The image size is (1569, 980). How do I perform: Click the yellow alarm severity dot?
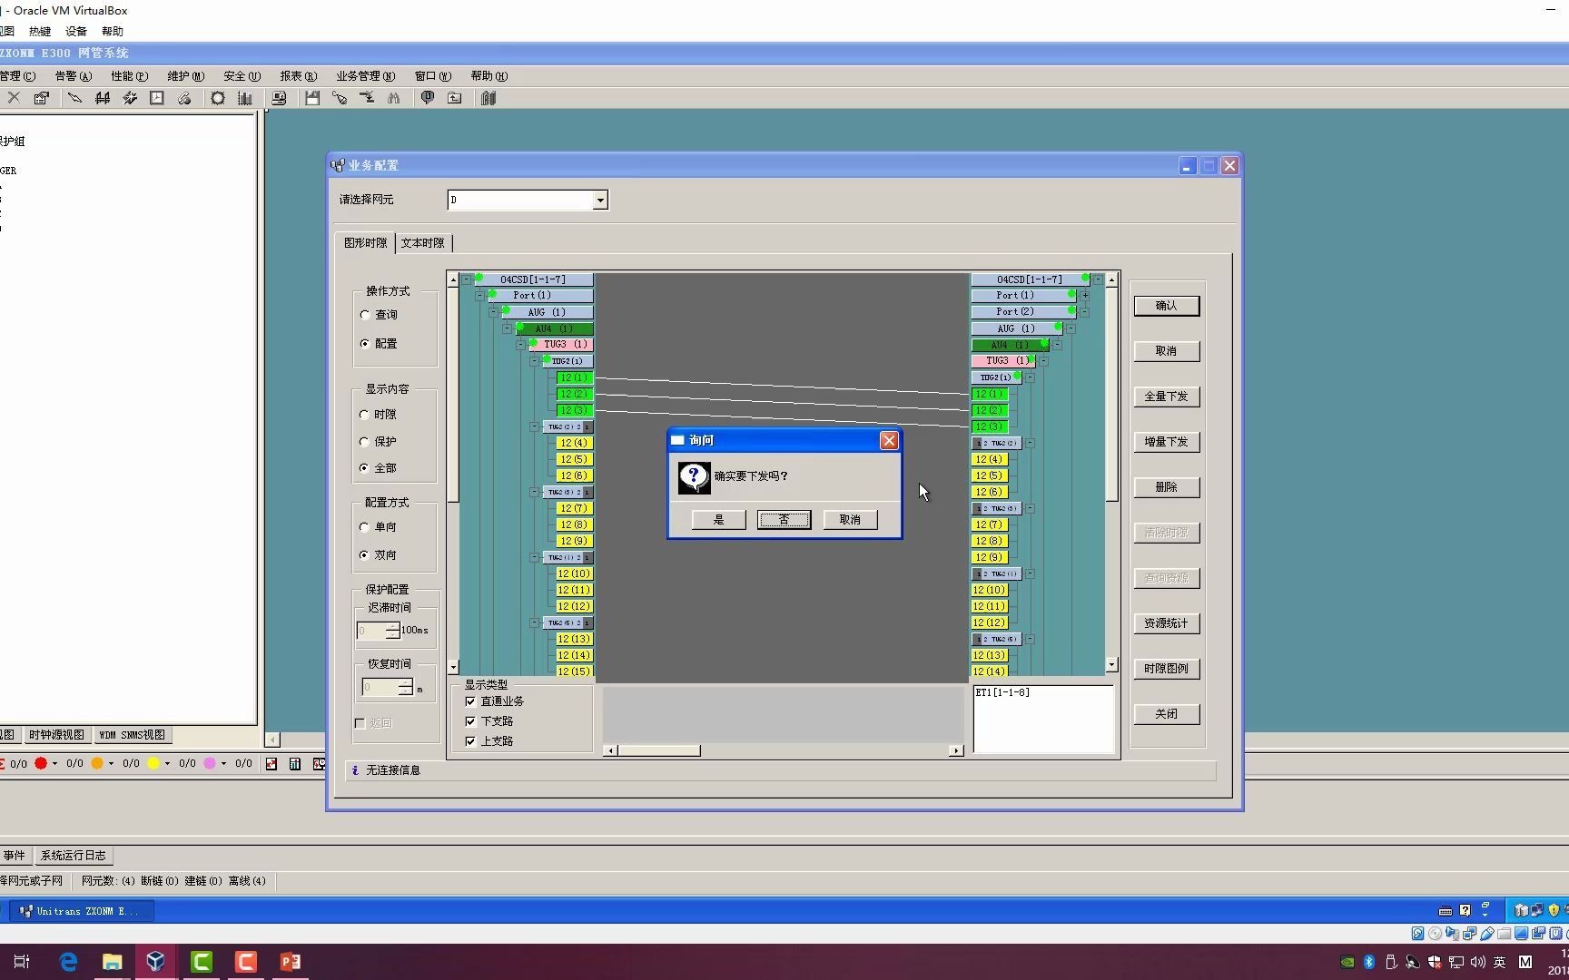pyautogui.click(x=153, y=764)
